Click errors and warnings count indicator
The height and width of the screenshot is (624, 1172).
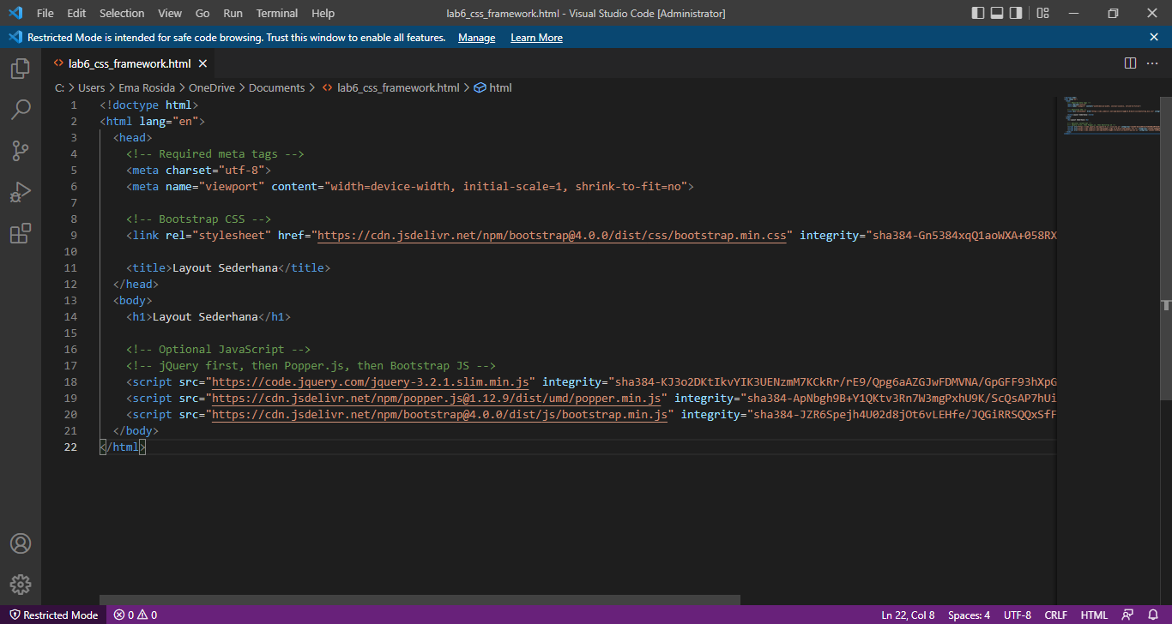(x=136, y=615)
